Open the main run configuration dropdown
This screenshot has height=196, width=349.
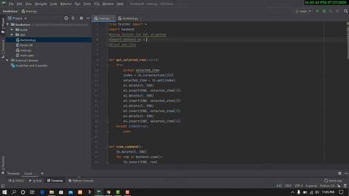(303, 11)
